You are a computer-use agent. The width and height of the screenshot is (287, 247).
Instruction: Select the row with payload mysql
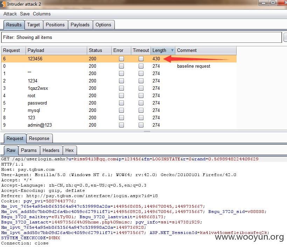(119, 110)
